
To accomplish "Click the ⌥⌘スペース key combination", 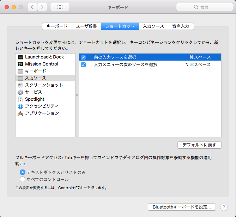I will click(x=198, y=65).
